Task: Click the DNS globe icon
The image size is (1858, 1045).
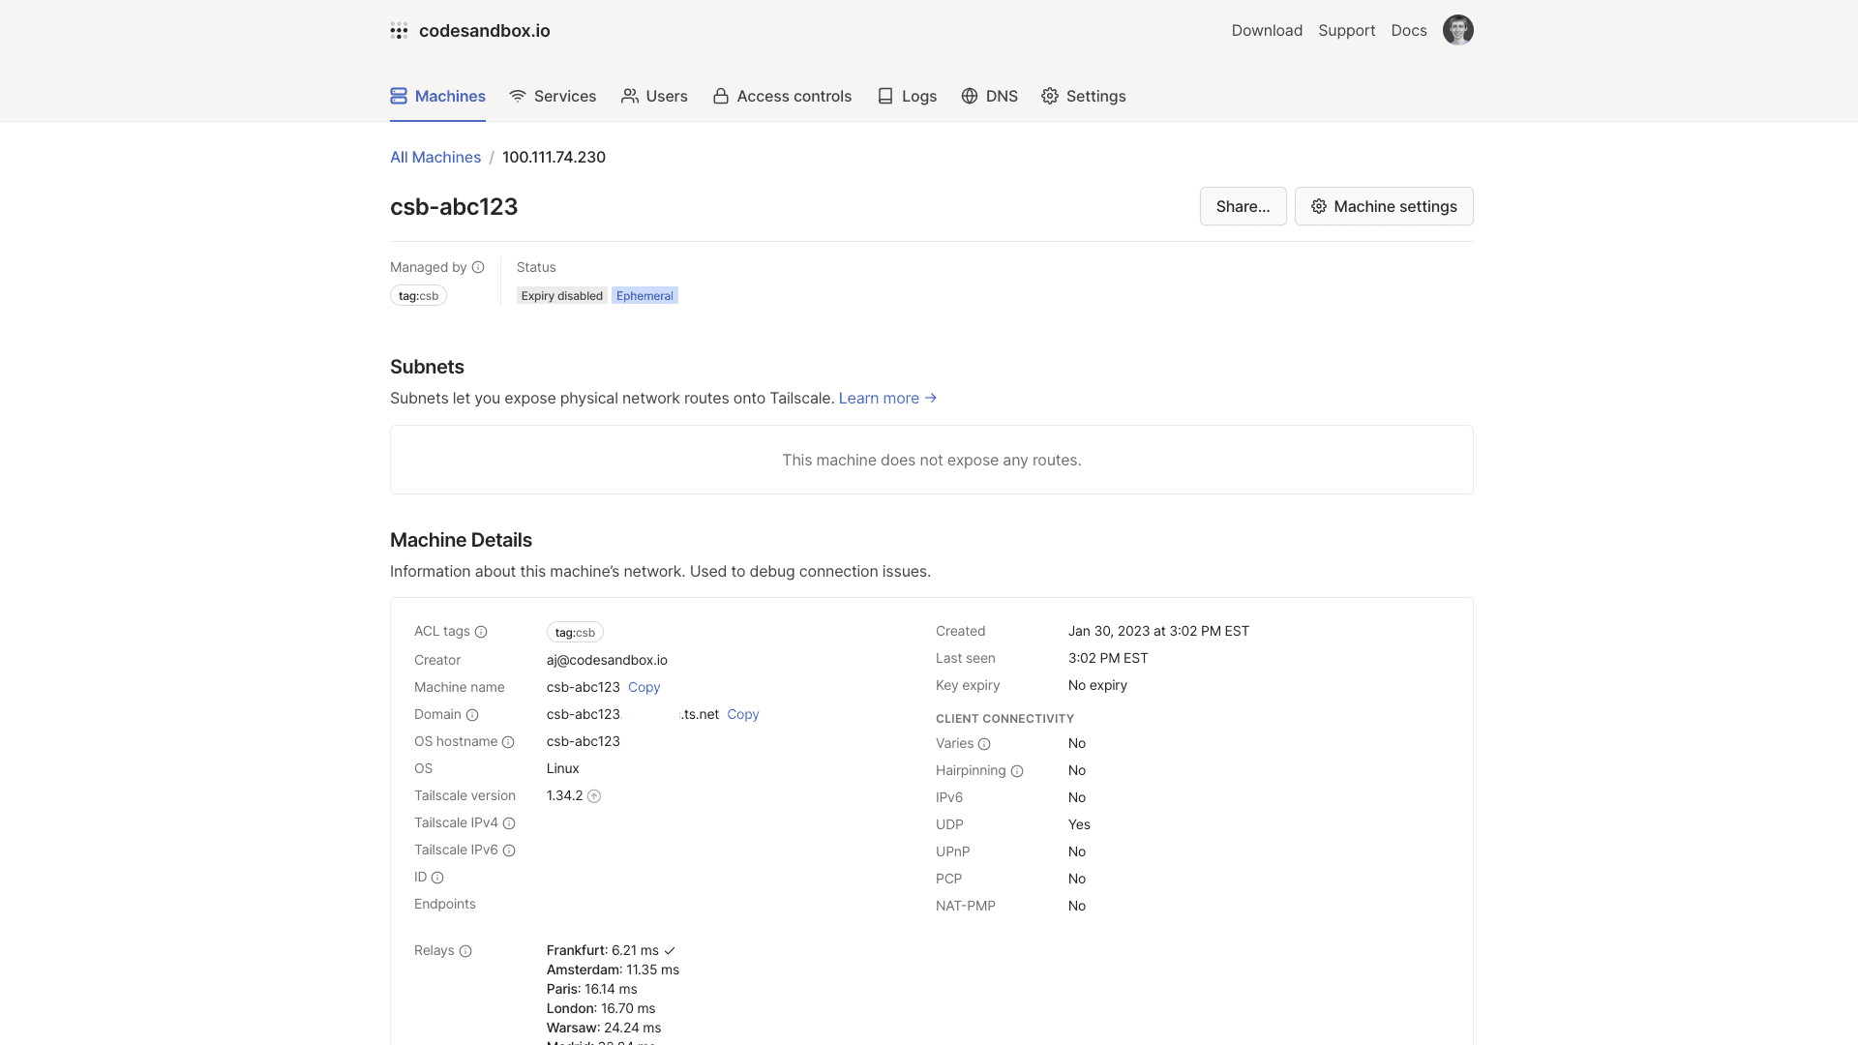Action: (x=968, y=96)
